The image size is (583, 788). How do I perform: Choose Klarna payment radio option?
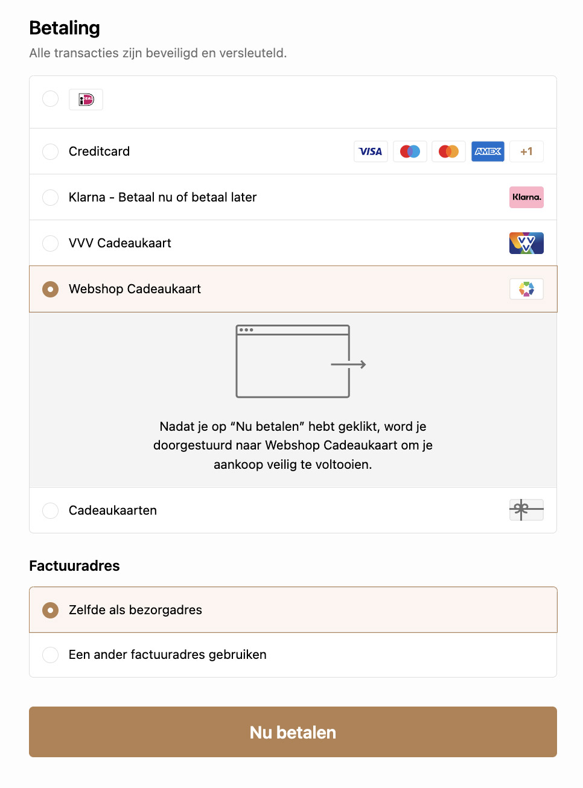coord(51,197)
